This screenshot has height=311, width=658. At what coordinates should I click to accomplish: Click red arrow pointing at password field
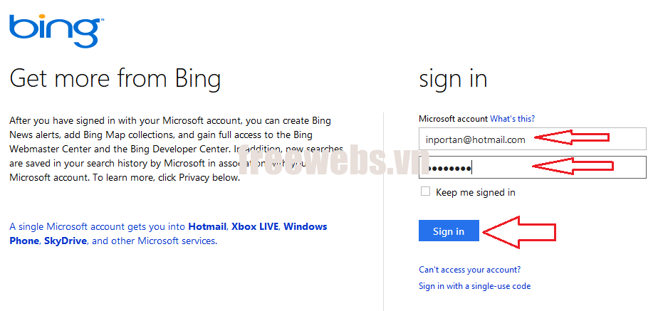[572, 167]
